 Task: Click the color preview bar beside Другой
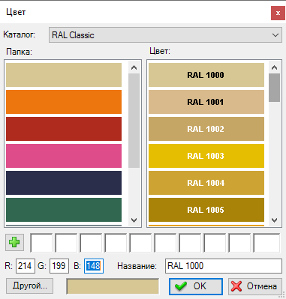pos(113,286)
